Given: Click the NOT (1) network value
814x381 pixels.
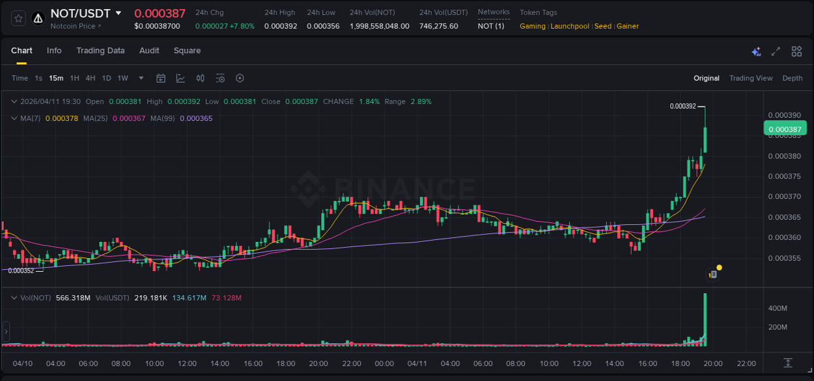Looking at the screenshot, I should (491, 26).
